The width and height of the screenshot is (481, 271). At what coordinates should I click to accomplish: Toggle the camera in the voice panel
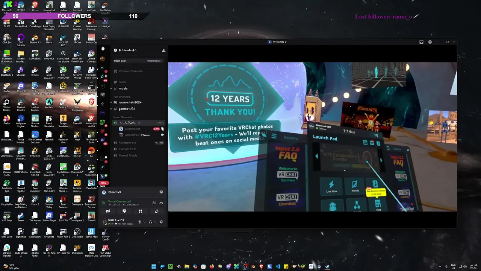[108, 211]
